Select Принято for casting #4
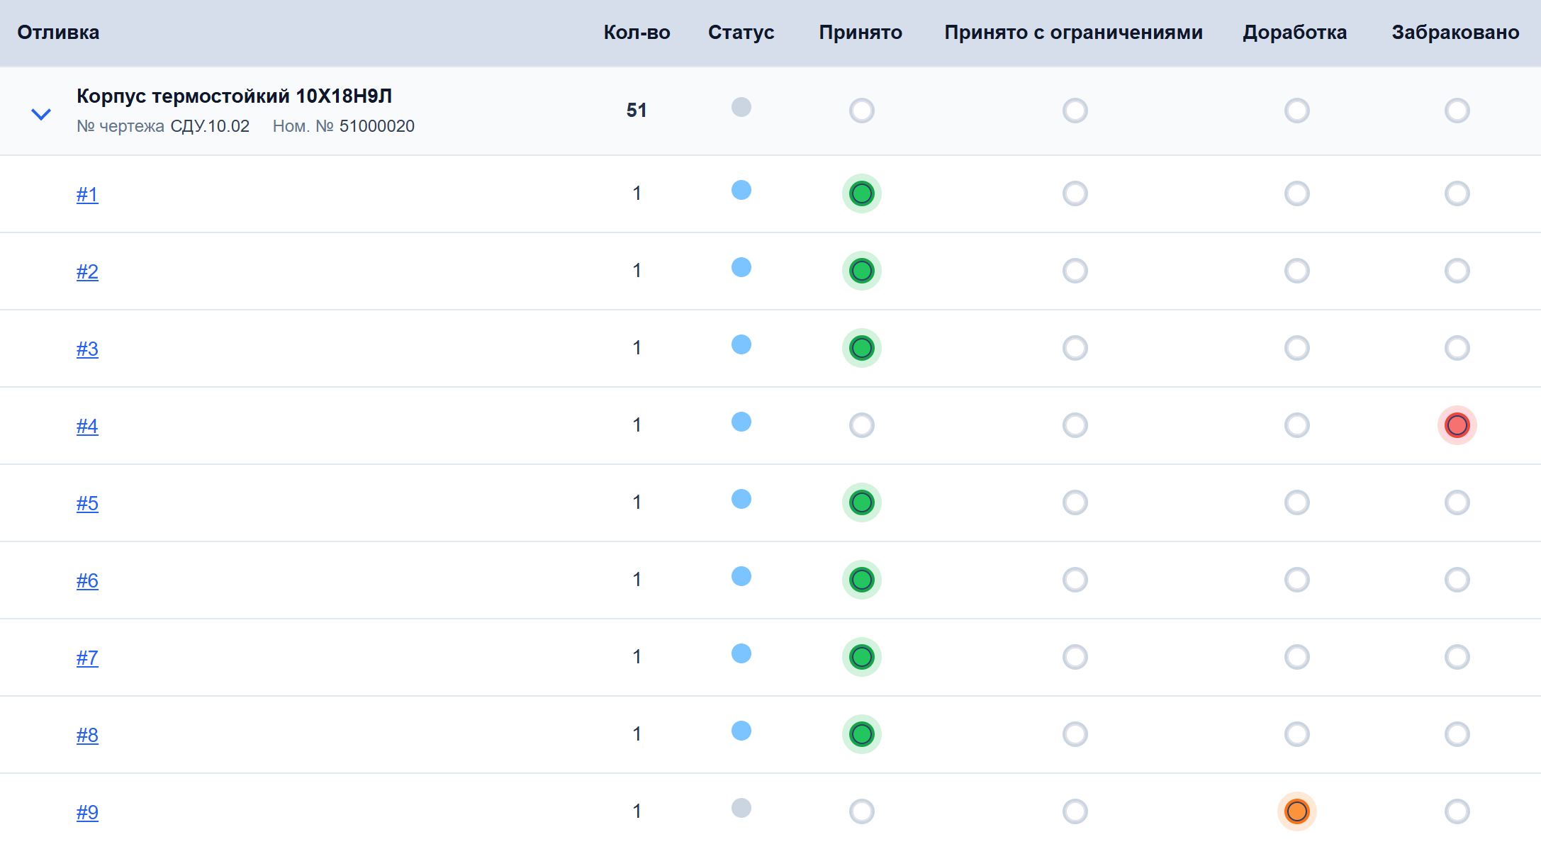 coord(862,425)
